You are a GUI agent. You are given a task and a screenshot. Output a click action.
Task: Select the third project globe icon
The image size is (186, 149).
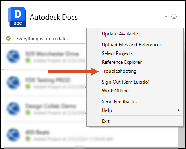point(13,109)
